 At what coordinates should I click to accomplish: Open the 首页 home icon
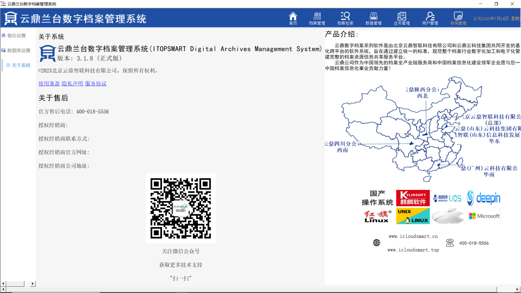[293, 18]
